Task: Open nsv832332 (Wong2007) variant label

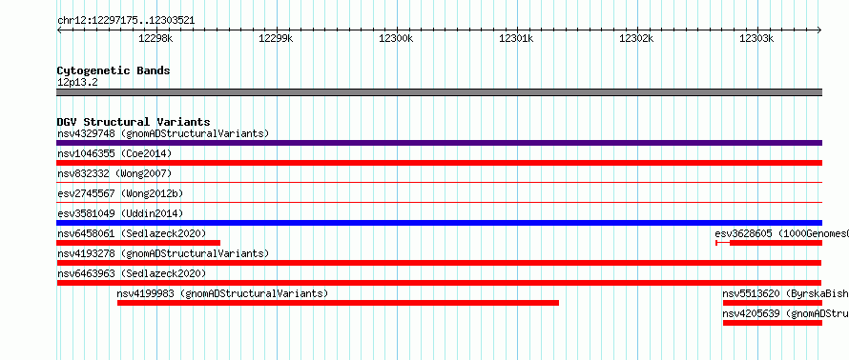Action: click(x=114, y=173)
